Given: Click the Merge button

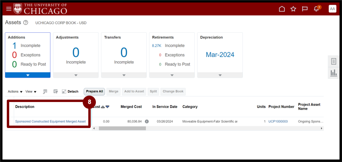Looking at the screenshot, I should click(113, 92).
